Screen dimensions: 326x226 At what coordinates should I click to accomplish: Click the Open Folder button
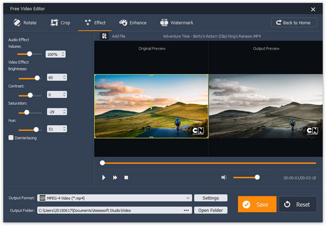[211, 210]
